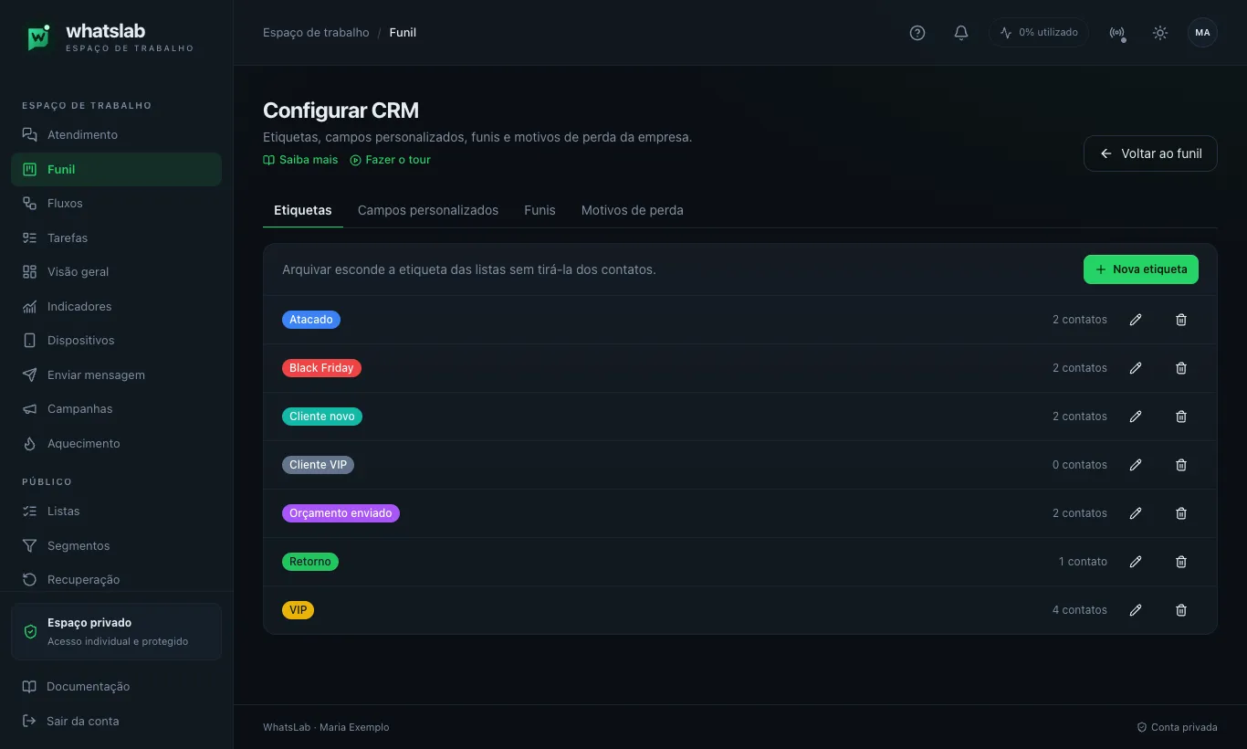Image resolution: width=1247 pixels, height=749 pixels.
Task: Delete the Cliente VIP tag
Action: pyautogui.click(x=1181, y=465)
